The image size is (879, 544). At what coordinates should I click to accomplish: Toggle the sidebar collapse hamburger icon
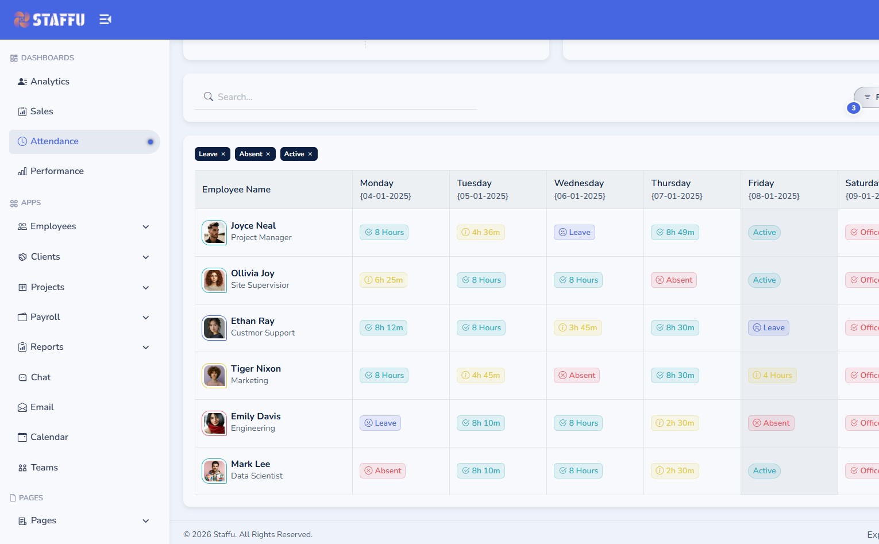pyautogui.click(x=105, y=20)
